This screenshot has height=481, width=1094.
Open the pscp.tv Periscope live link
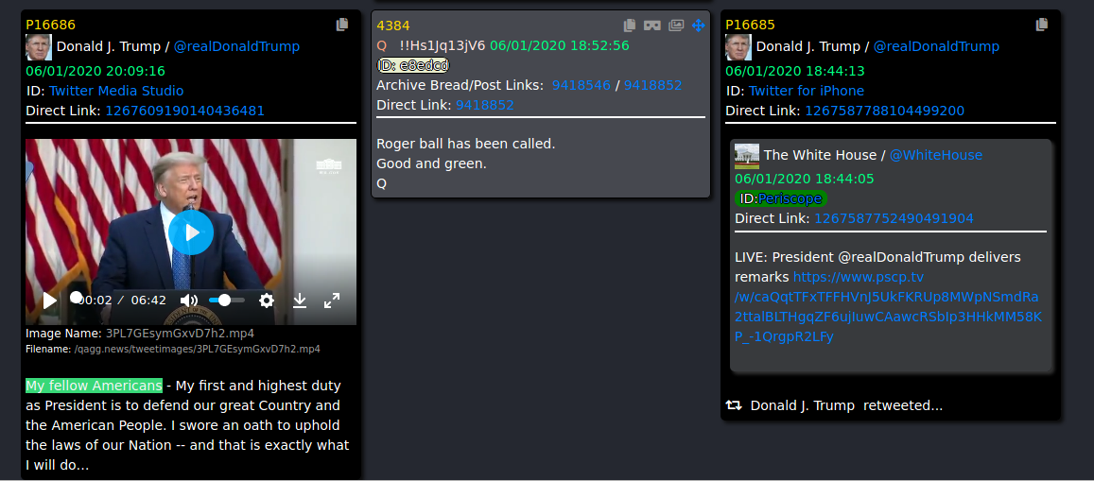(888, 297)
